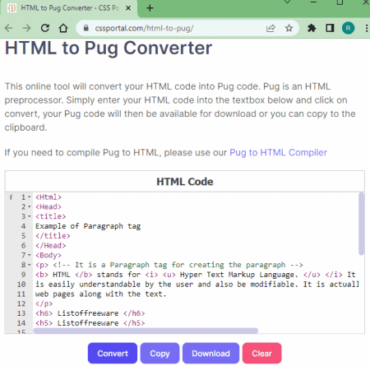Click the <h5> Listoffreeware line
The height and width of the screenshot is (366, 370).
[90, 323]
